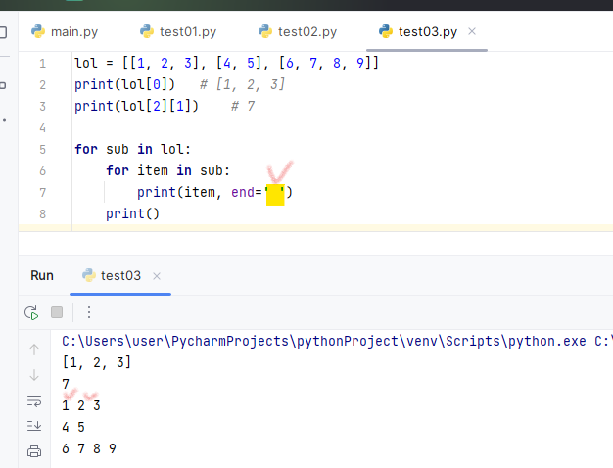Click the 'for sub in lol:' line
Screen dimensions: 613x468
point(132,149)
